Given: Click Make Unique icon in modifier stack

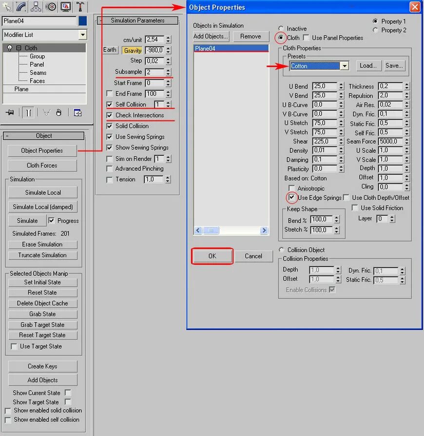Looking at the screenshot, I should click(x=46, y=112).
